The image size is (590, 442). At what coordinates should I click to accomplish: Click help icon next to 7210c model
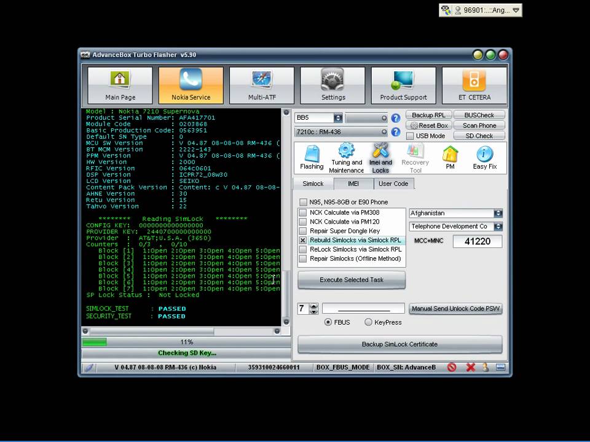click(395, 132)
